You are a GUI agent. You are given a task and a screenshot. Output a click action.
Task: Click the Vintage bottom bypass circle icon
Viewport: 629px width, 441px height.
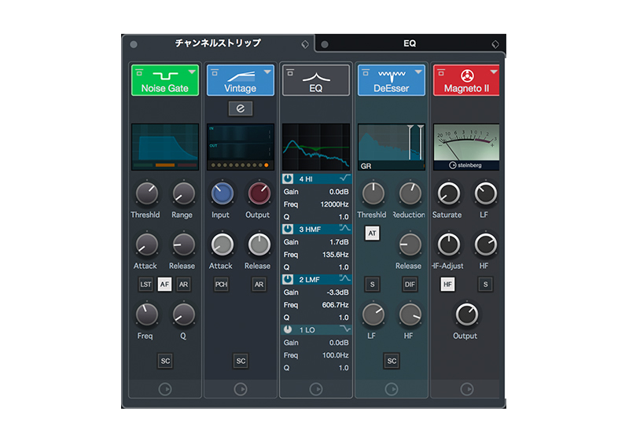pyautogui.click(x=241, y=389)
